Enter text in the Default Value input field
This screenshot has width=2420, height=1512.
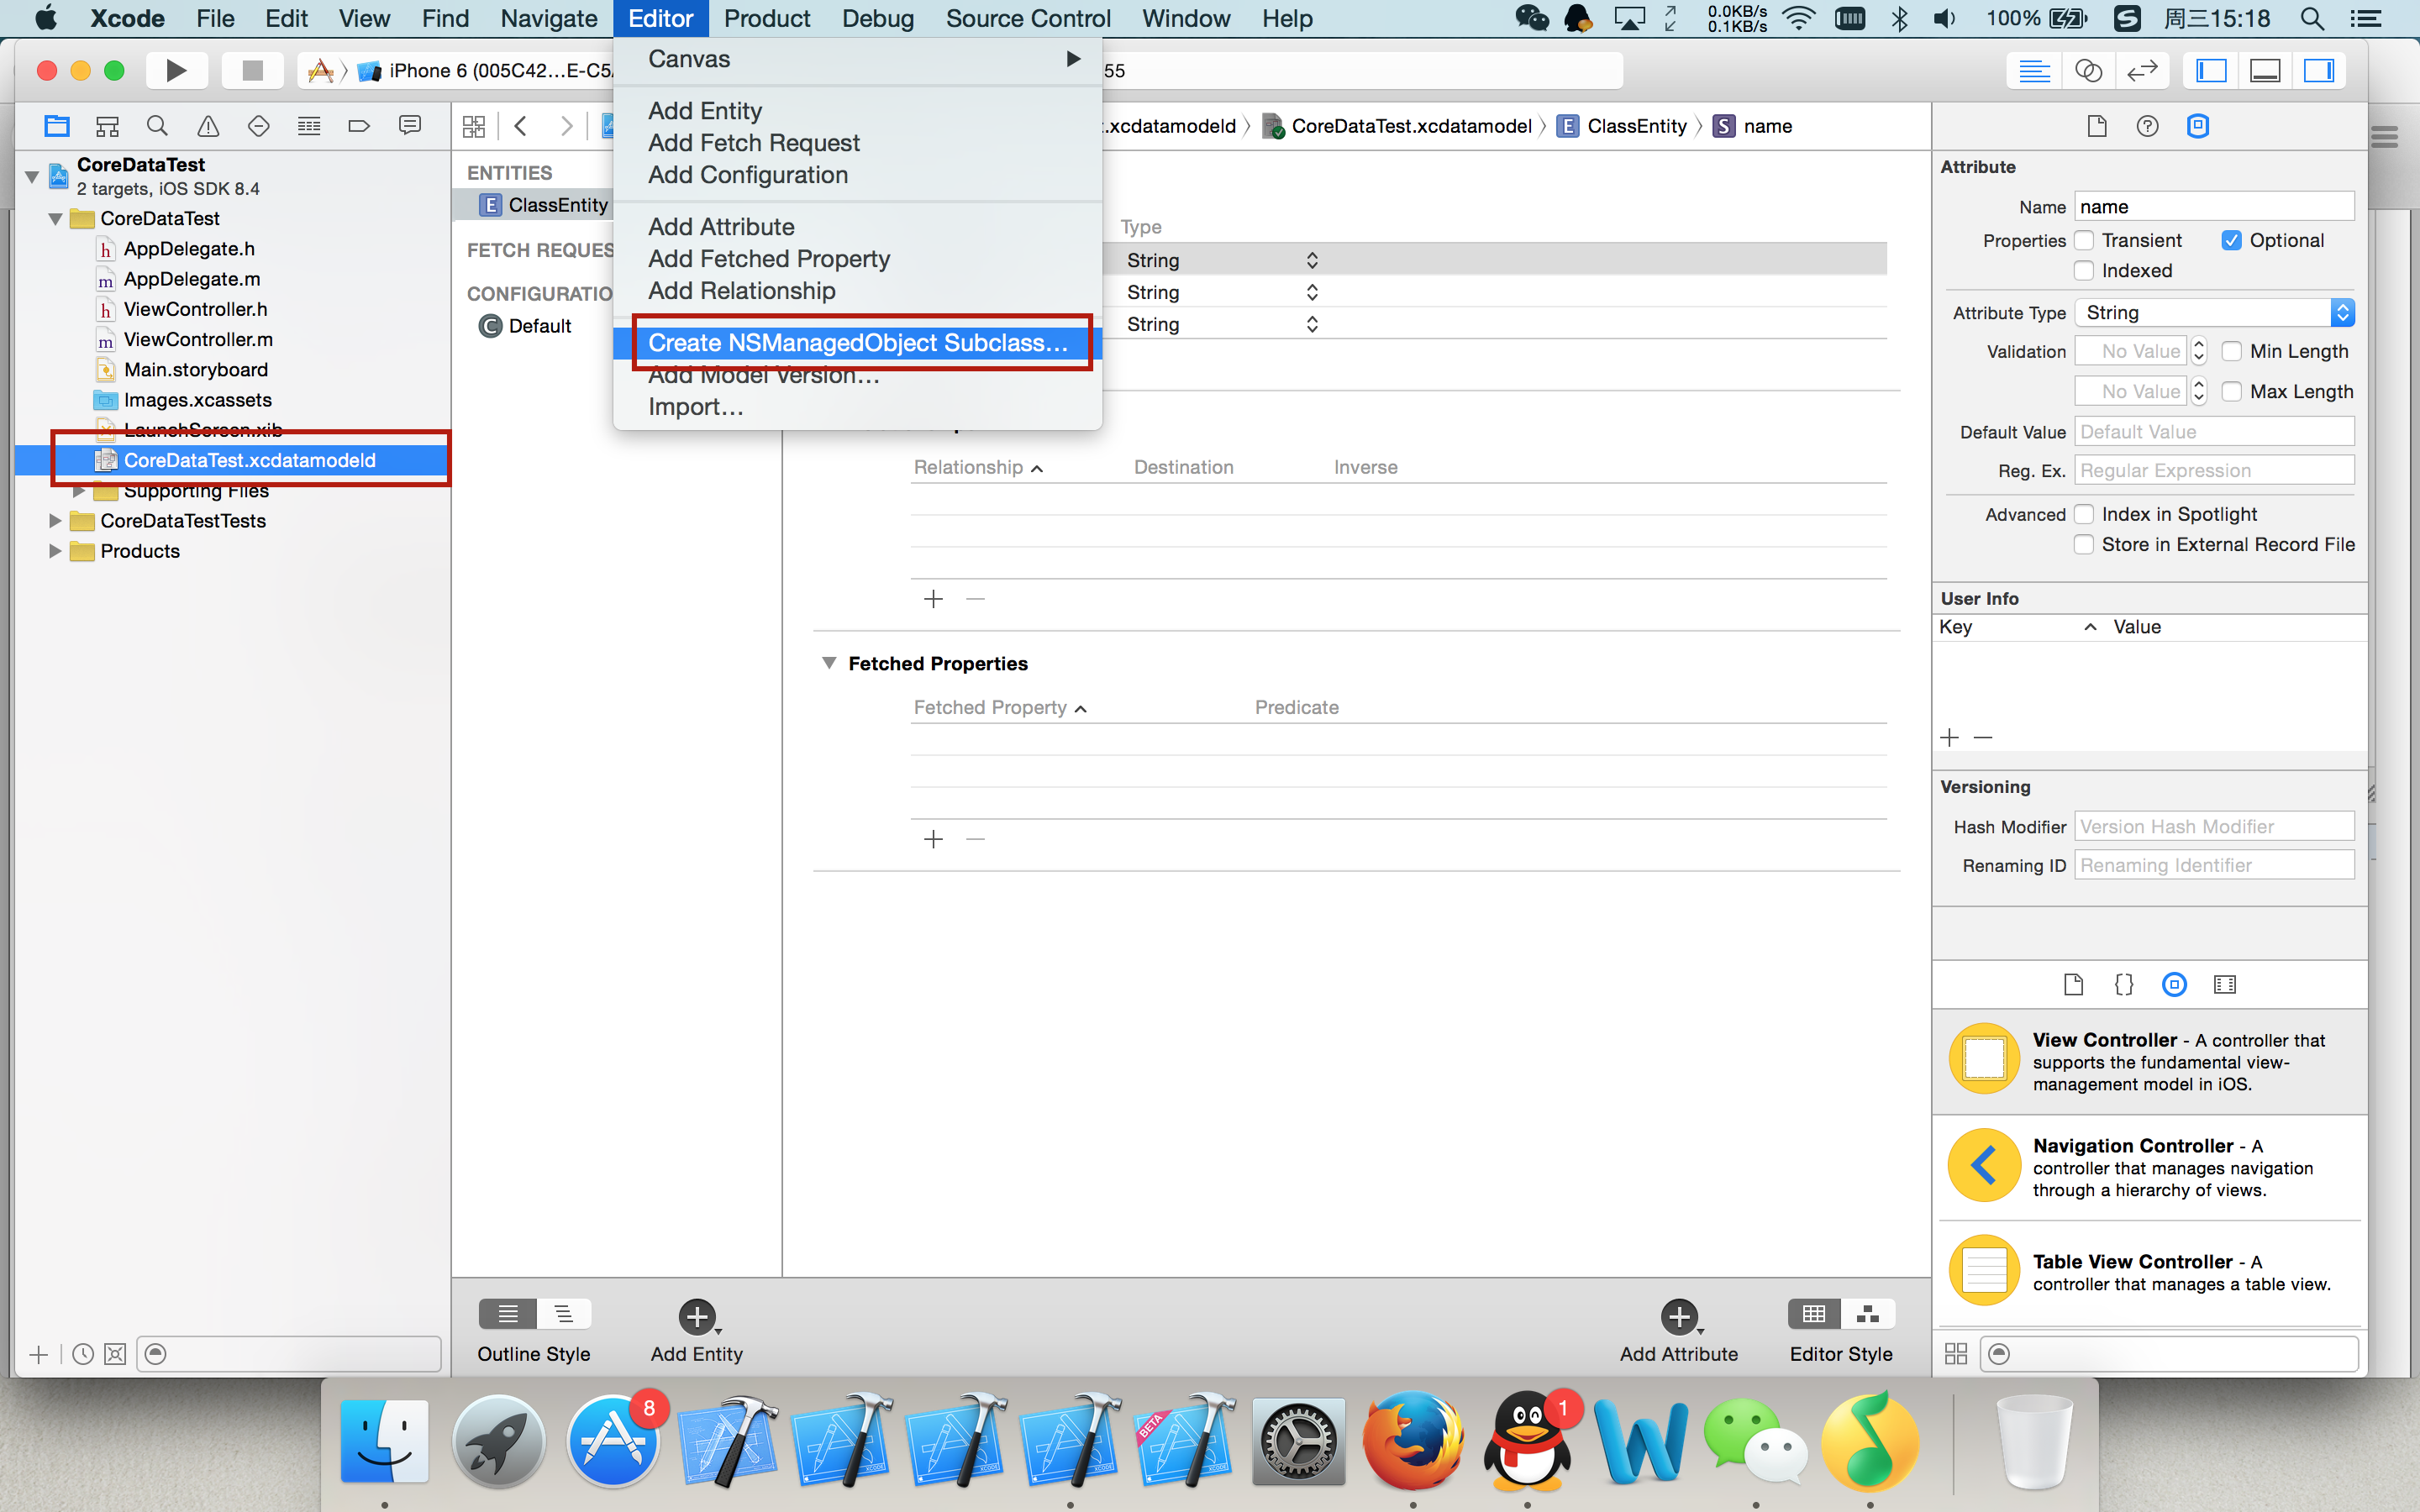click(x=2214, y=433)
